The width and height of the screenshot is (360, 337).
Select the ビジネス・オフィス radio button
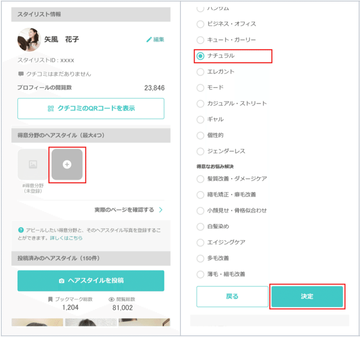[200, 24]
